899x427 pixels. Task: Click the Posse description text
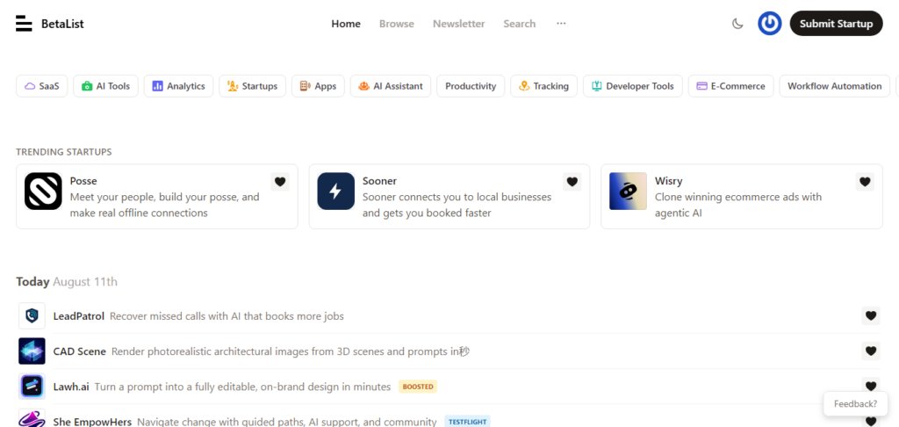(164, 205)
